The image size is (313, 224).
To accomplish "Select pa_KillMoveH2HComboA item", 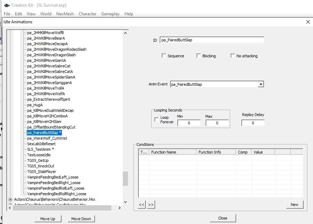I will pos(47,116).
